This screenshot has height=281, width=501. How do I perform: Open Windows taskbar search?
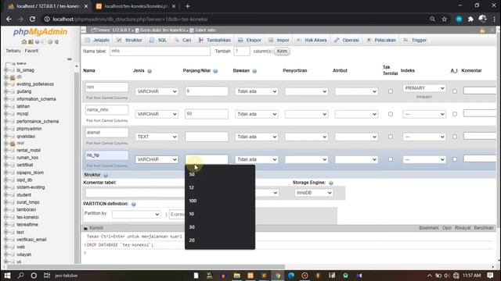tap(21, 276)
